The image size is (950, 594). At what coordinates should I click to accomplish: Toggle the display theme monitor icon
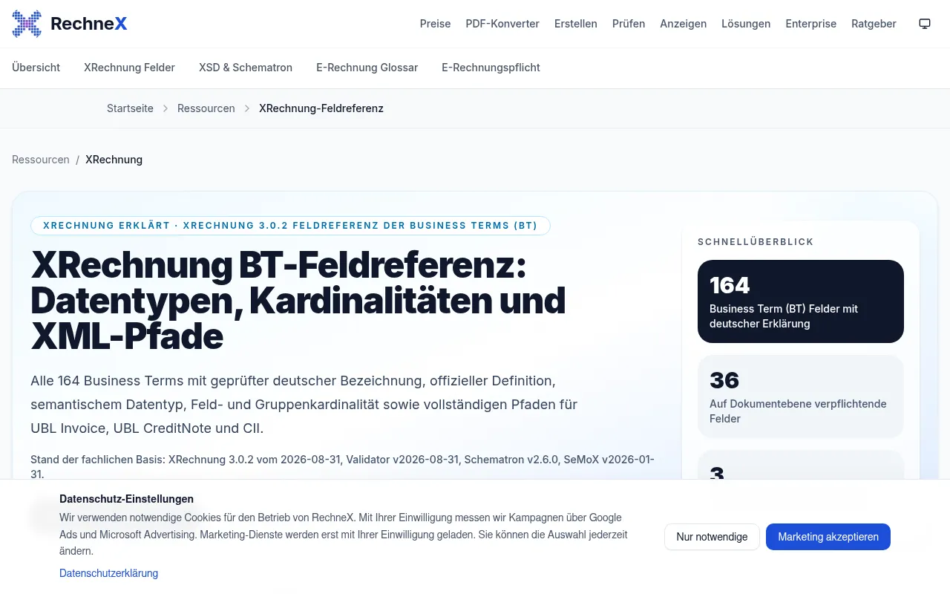tap(925, 24)
